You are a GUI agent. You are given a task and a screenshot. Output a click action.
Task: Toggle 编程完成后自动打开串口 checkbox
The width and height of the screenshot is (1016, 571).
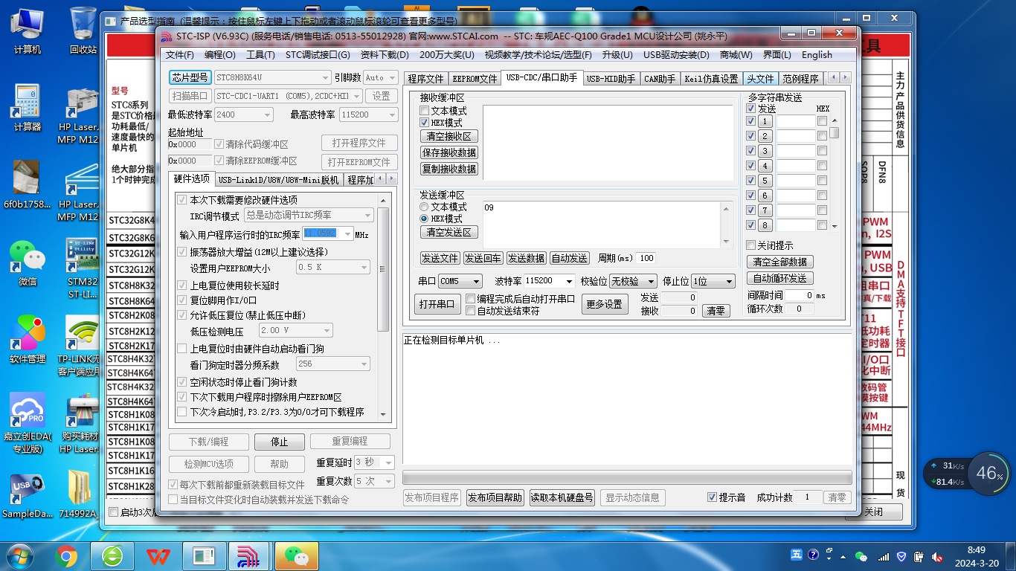click(x=470, y=299)
